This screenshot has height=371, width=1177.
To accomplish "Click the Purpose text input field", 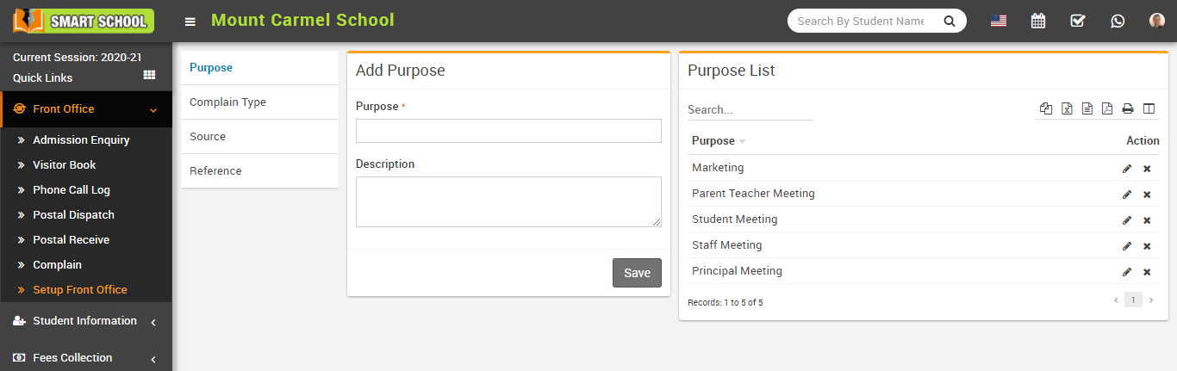I will [508, 131].
